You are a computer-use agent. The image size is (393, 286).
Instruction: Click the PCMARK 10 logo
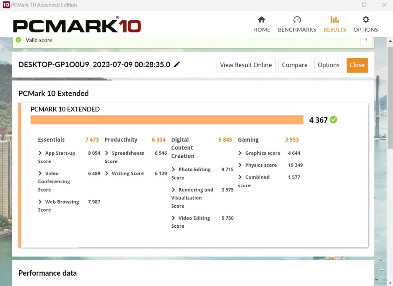[77, 25]
